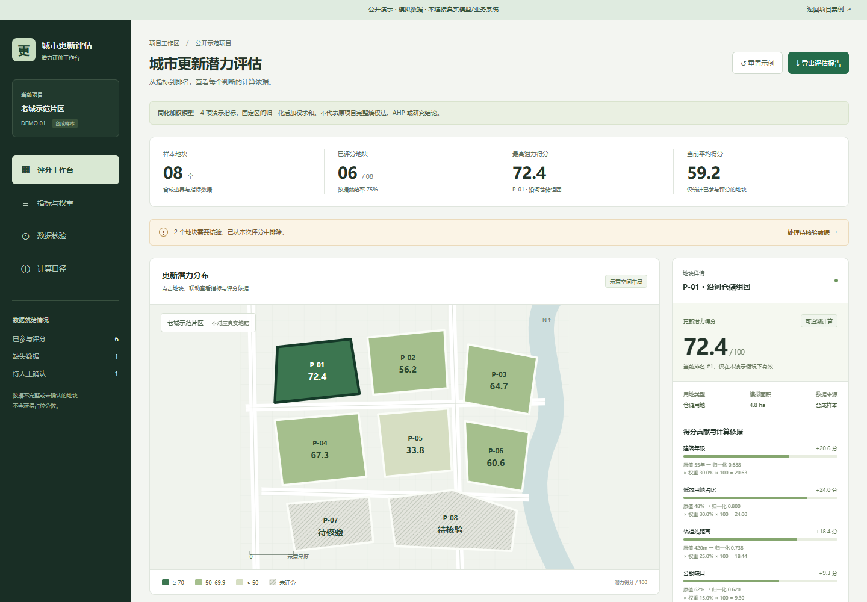Click 处理待核验数据 link
Screen dimensions: 867x602
pyautogui.click(x=812, y=232)
